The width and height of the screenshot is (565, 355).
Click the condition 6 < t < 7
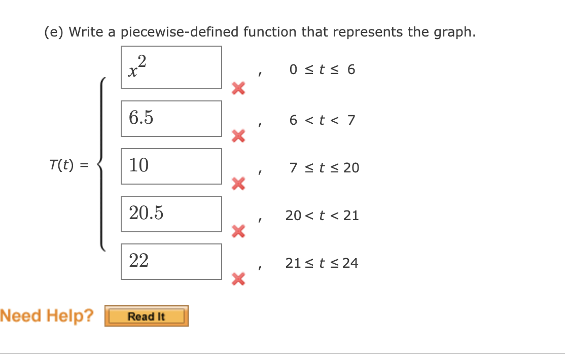[323, 120]
